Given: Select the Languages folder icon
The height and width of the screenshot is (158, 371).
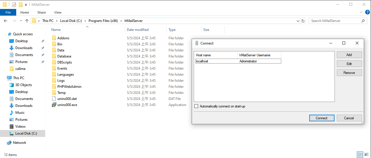Looking at the screenshot, I should pyautogui.click(x=54, y=75).
